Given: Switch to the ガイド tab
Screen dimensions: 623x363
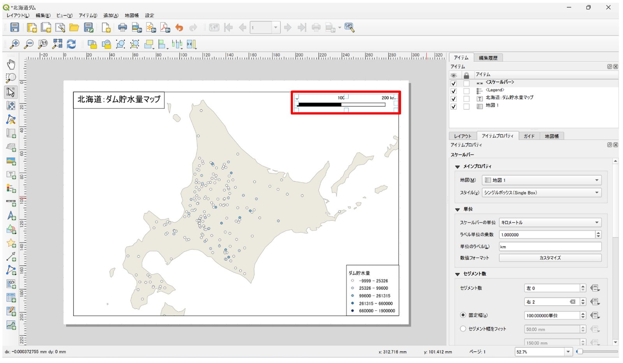Looking at the screenshot, I should coord(529,136).
